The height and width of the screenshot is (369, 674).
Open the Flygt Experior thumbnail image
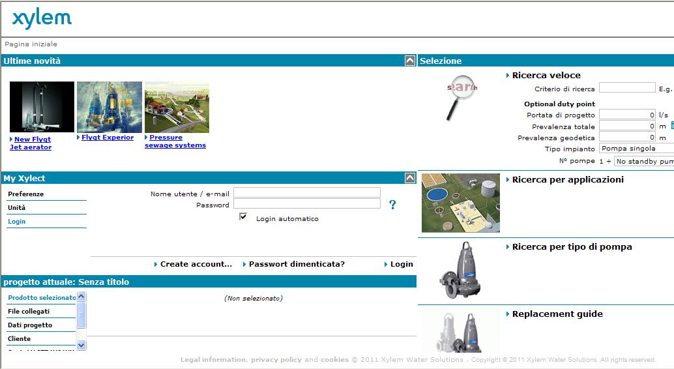109,107
